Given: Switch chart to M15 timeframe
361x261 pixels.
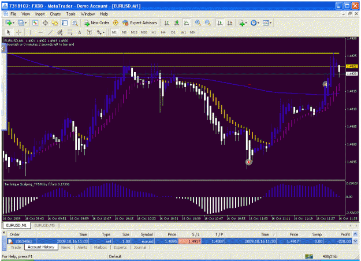Looking at the screenshot, I should pyautogui.click(x=134, y=32).
